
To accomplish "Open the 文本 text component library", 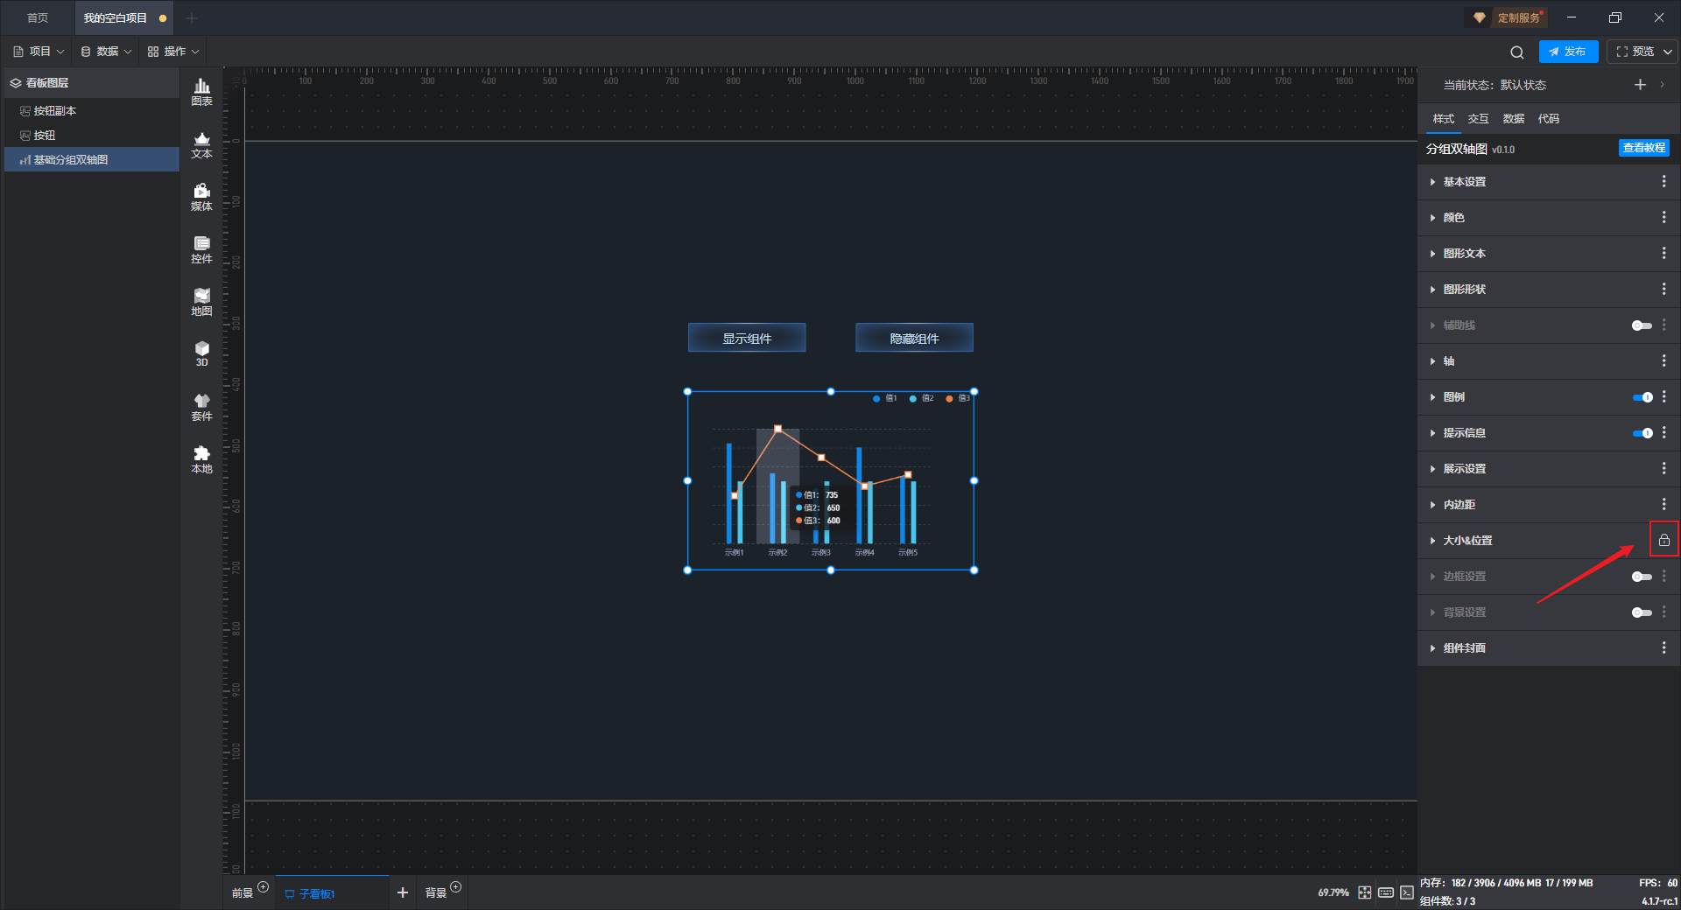I will (201, 144).
